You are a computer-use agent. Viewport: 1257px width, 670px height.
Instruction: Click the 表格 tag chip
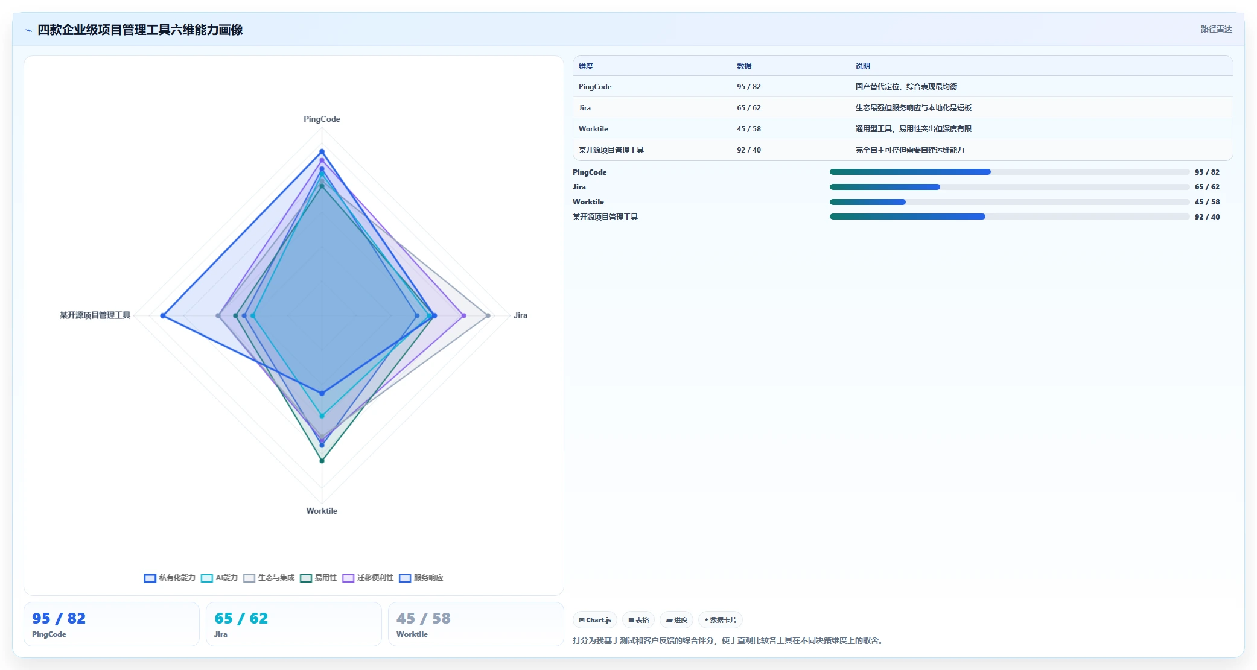coord(638,620)
